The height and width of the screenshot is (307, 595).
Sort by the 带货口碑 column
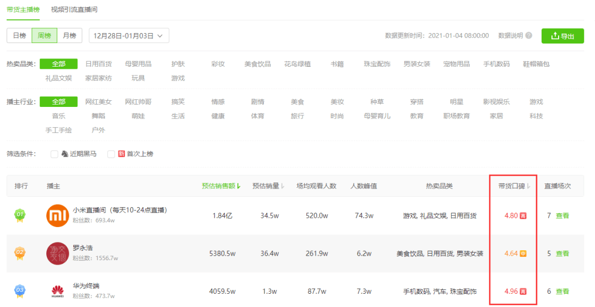[514, 186]
